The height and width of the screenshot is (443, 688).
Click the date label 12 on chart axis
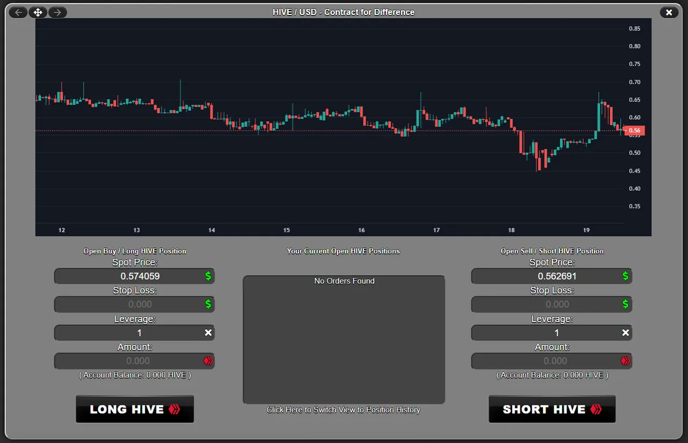(62, 230)
